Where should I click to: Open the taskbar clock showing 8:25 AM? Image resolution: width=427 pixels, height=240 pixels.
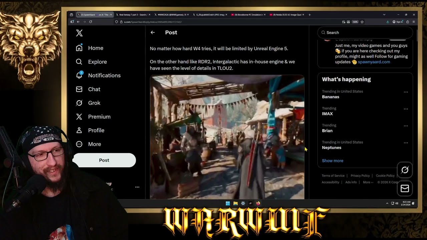click(406, 203)
